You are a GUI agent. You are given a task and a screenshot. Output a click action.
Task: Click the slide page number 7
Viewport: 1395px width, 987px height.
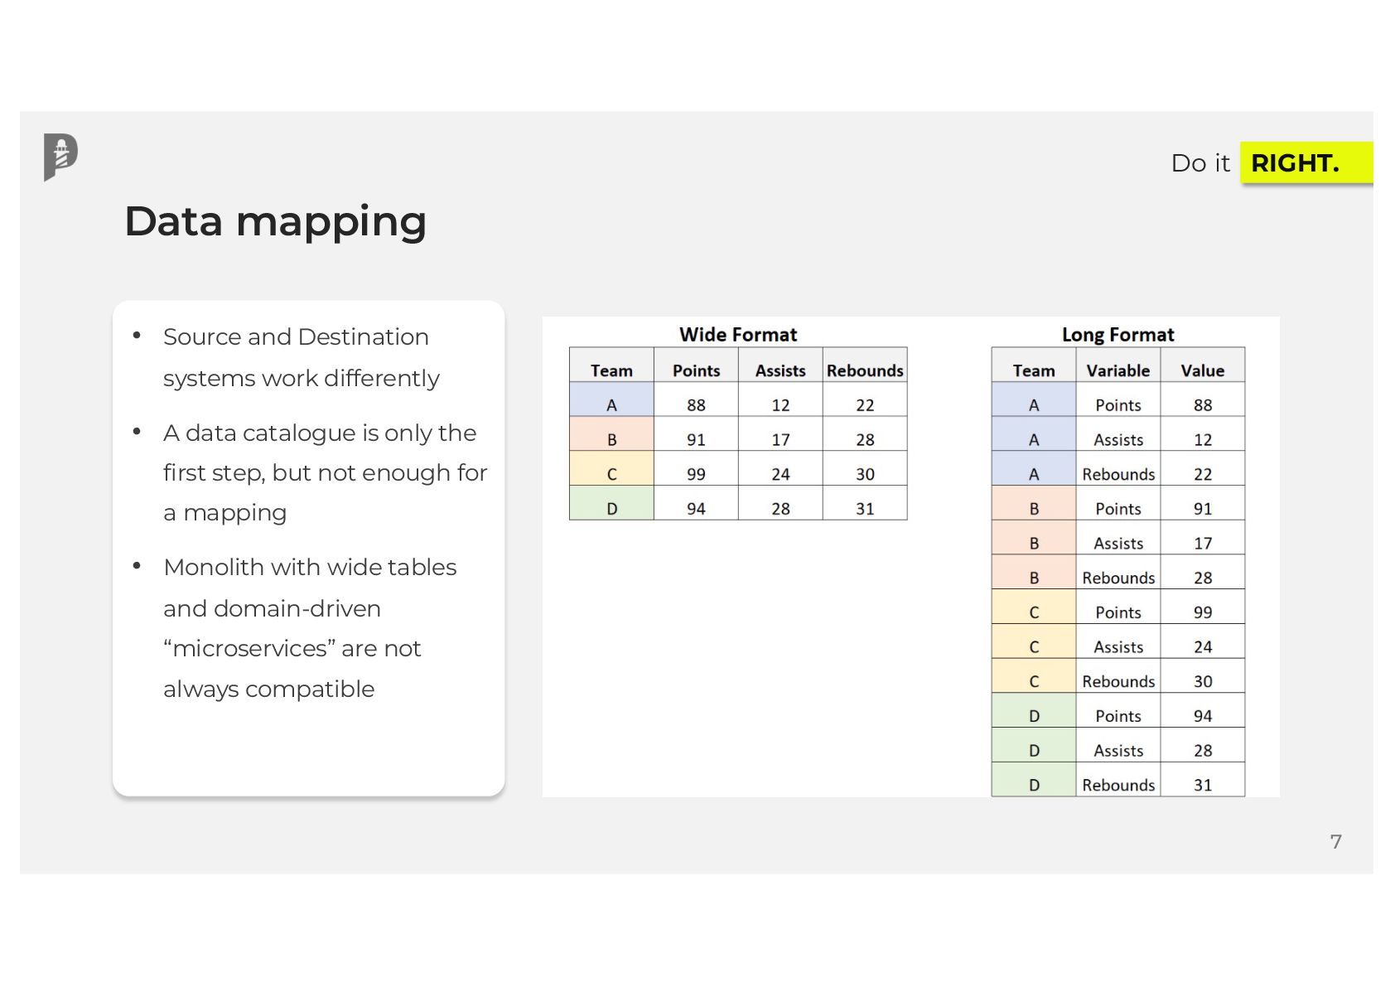pyautogui.click(x=1335, y=842)
